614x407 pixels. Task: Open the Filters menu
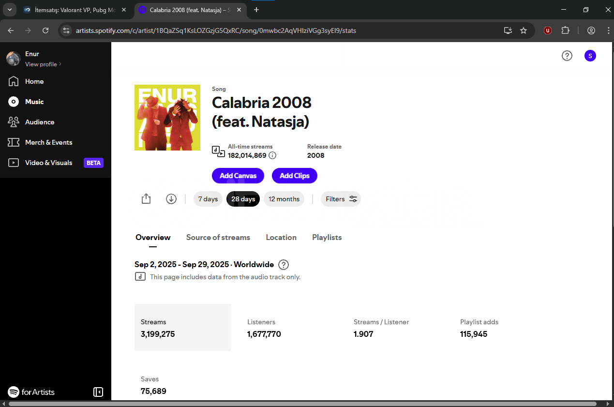(x=341, y=199)
